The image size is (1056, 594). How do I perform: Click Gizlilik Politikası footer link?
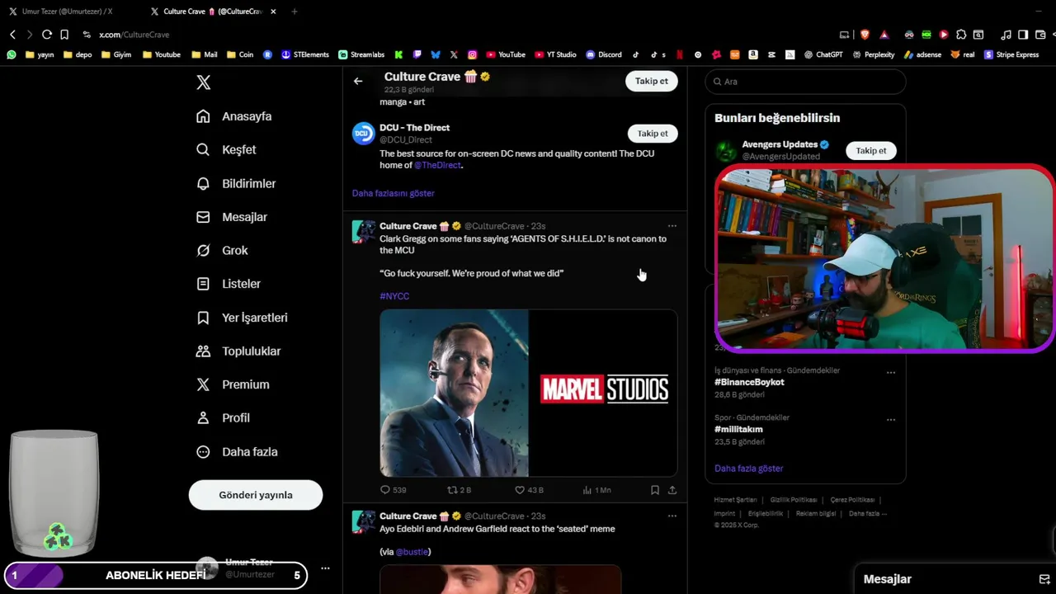(794, 500)
